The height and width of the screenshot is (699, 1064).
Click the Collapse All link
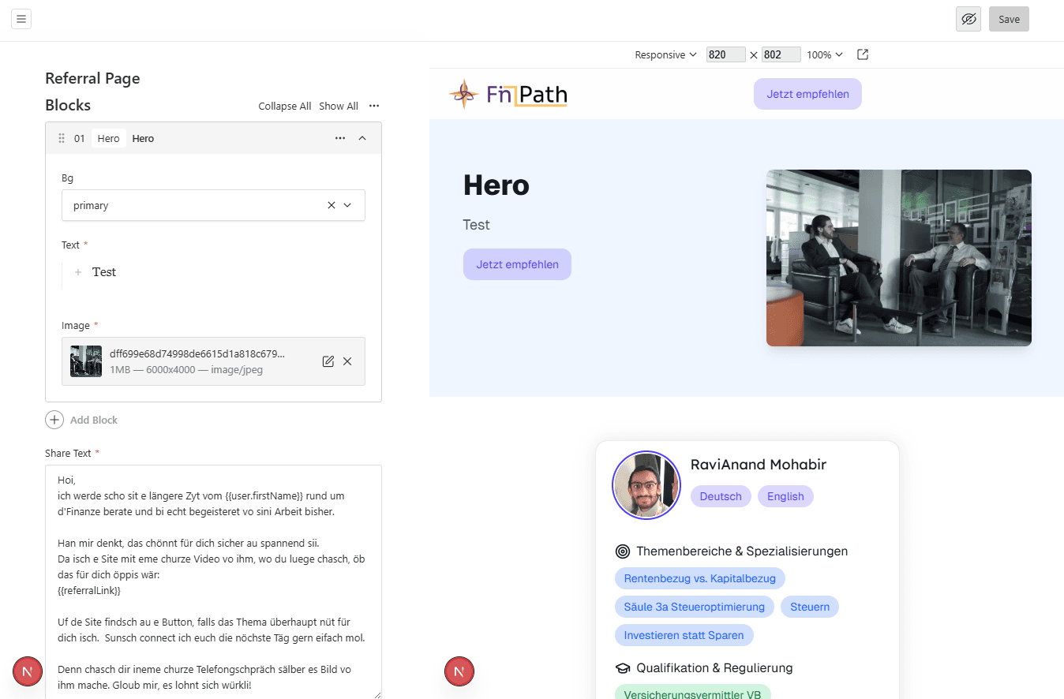click(x=284, y=105)
